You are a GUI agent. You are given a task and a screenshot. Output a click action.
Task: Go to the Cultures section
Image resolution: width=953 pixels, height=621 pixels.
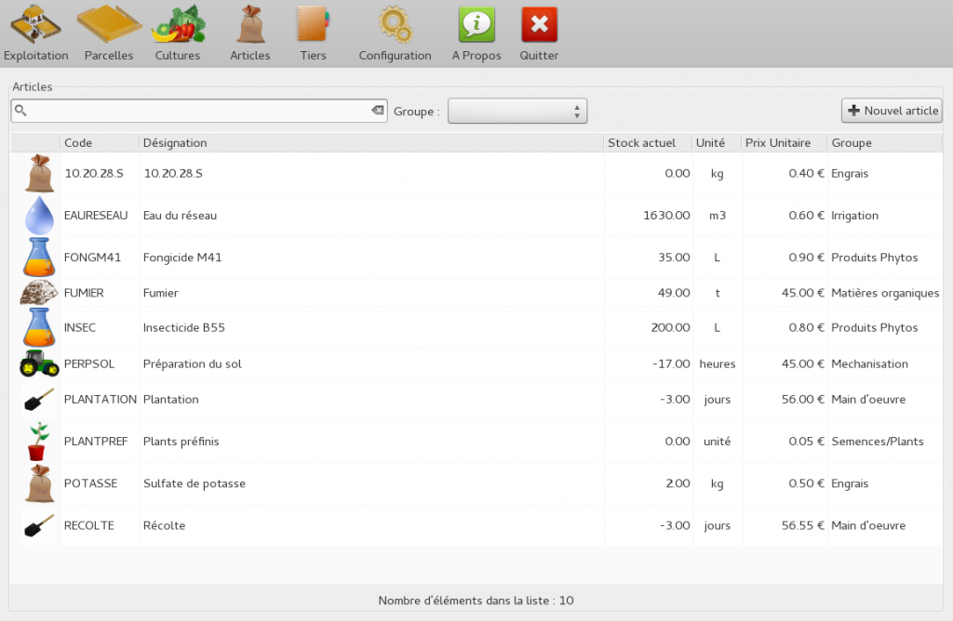(x=178, y=33)
